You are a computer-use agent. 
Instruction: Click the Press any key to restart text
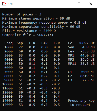[x=81, y=103]
